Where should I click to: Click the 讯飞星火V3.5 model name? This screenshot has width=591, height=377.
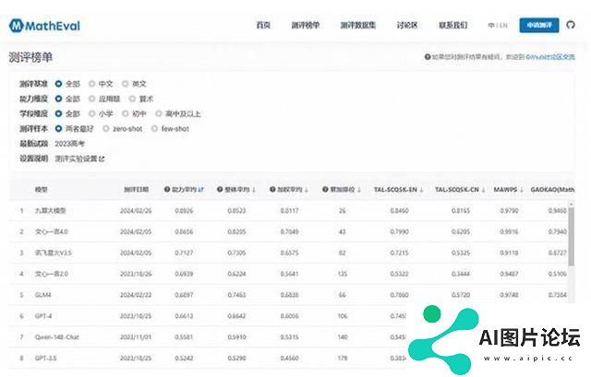[54, 253]
